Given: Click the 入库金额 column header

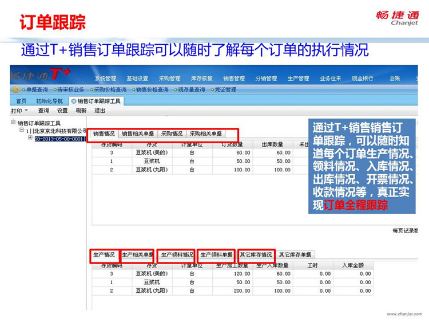Looking at the screenshot, I should (353, 265).
